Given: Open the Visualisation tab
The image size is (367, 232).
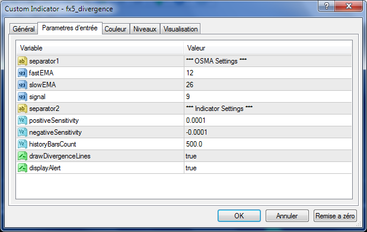Looking at the screenshot, I should point(180,29).
